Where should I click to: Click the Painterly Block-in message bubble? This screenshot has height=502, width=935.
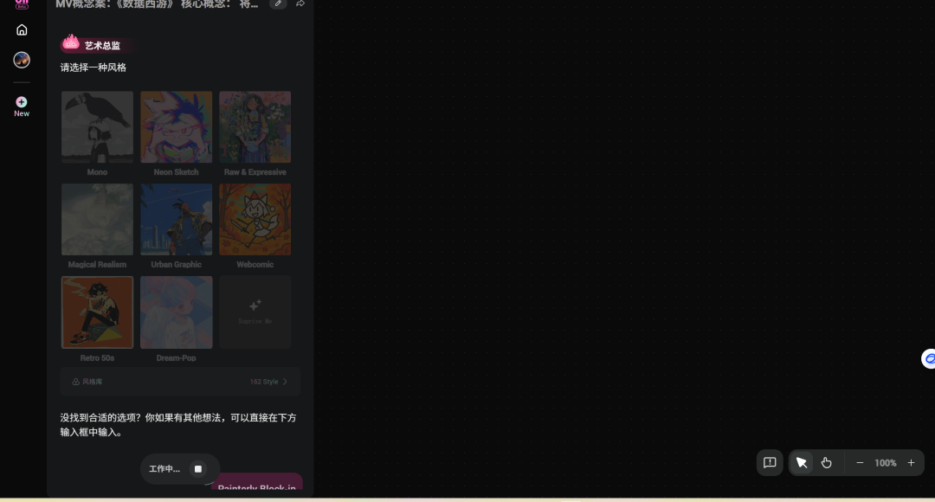coord(257,482)
